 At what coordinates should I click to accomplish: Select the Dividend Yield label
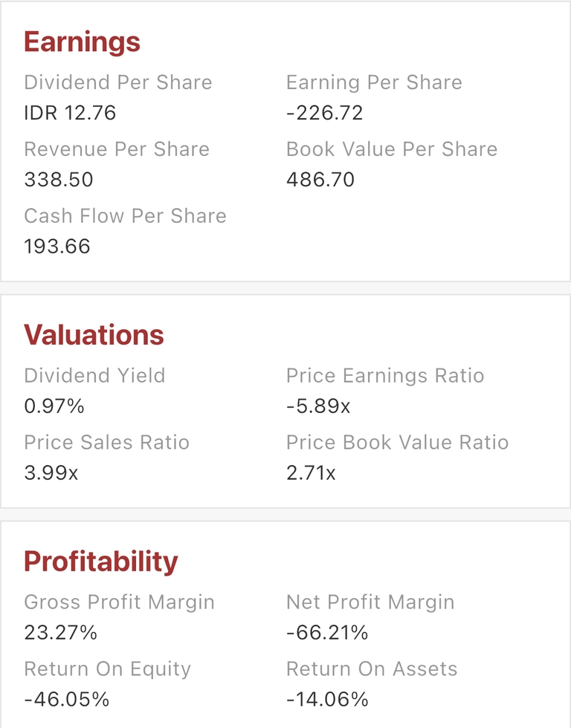tap(94, 376)
